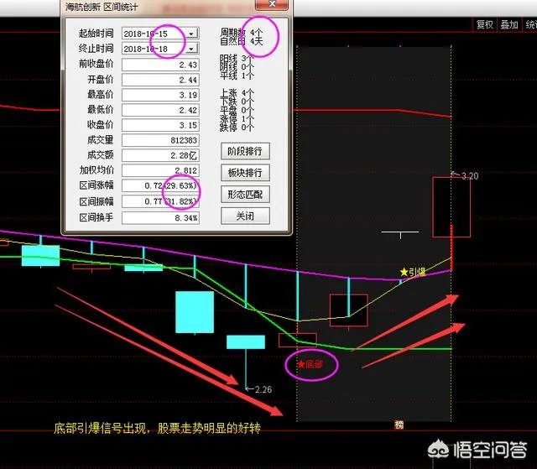The width and height of the screenshot is (537, 469).
Task: Open the end date dropdown arrow
Action: pos(191,49)
